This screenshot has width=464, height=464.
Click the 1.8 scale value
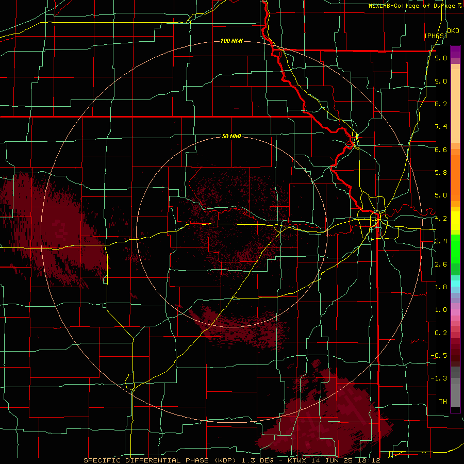(x=441, y=287)
